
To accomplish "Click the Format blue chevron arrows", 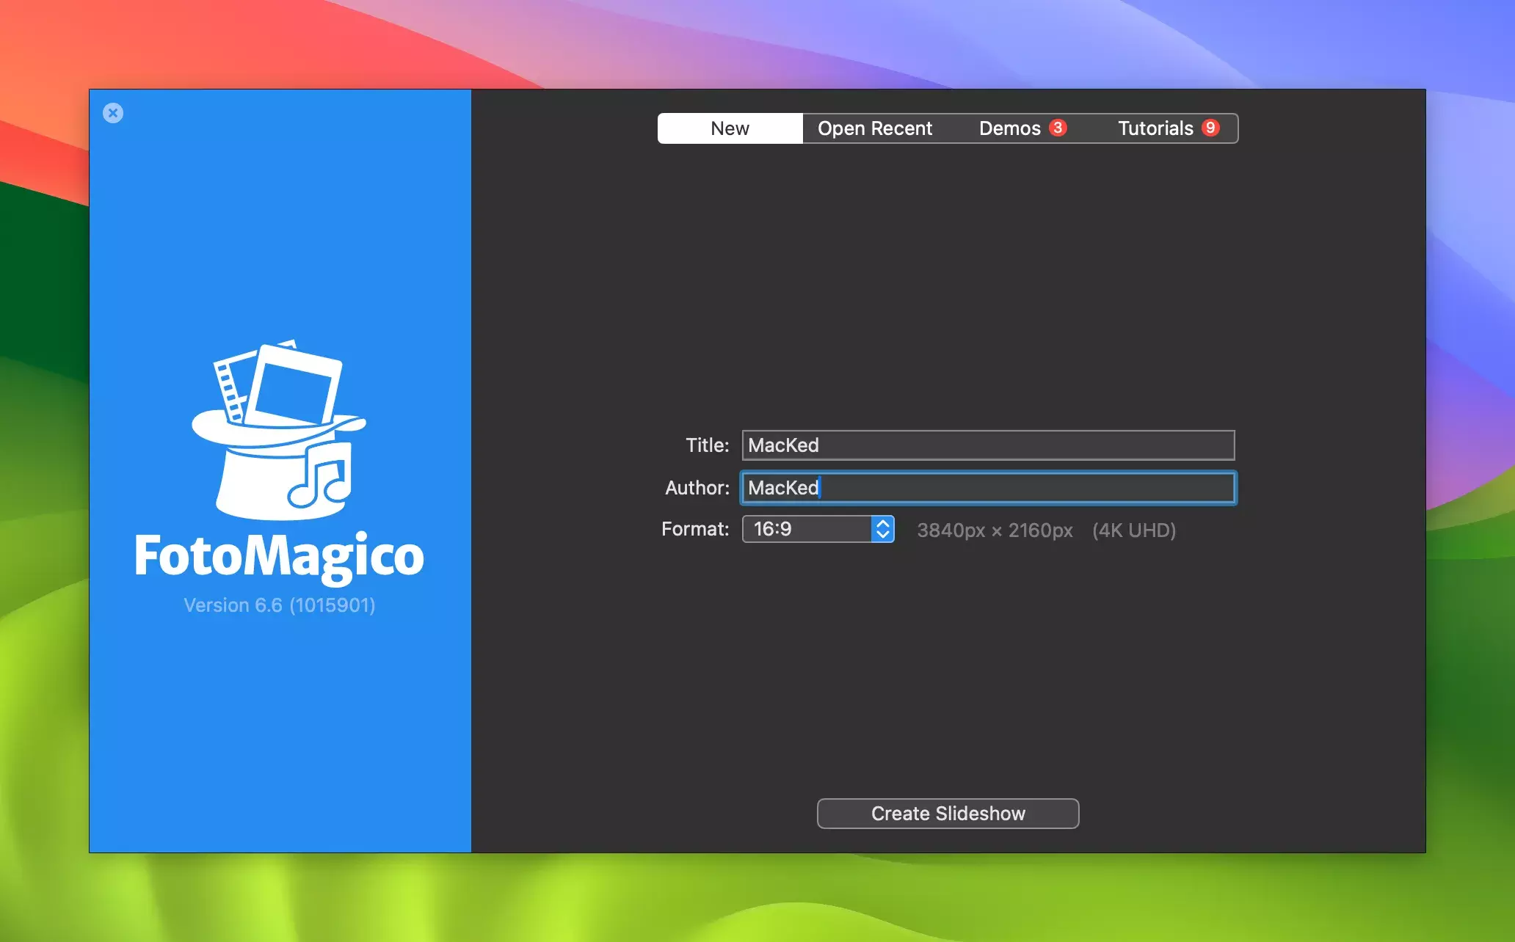I will tap(883, 529).
